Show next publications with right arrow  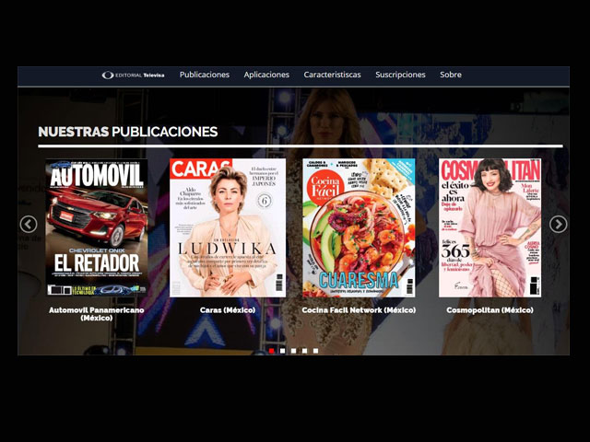click(558, 225)
